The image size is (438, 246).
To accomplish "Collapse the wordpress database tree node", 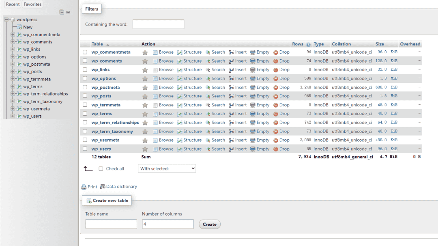I will point(6,19).
